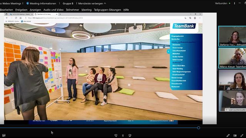Open the Audio und Video menu
Screen dimensions: 246x138
point(53,10)
